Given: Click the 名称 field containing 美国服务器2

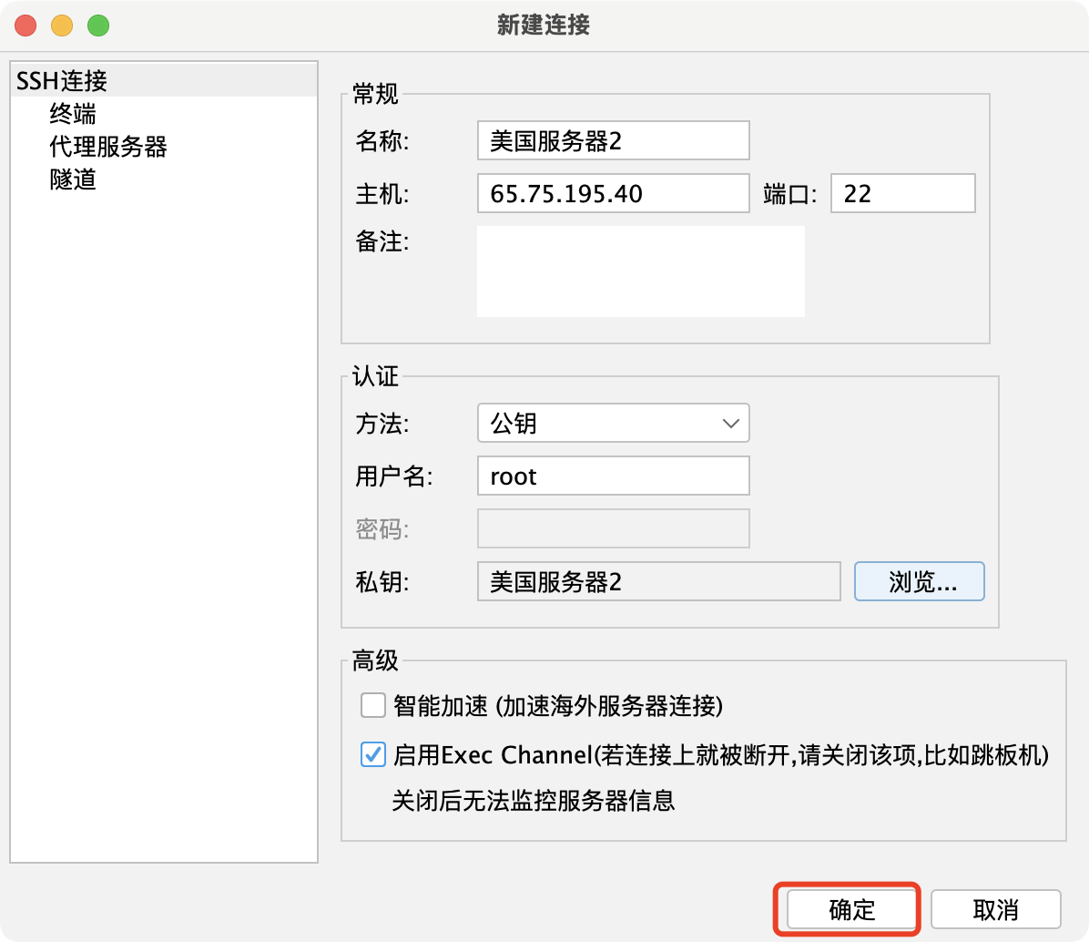Looking at the screenshot, I should [614, 140].
